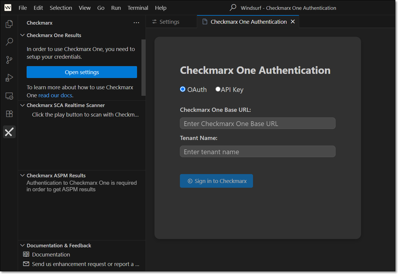The width and height of the screenshot is (398, 274).
Task: Click the Open settings button
Action: point(82,72)
